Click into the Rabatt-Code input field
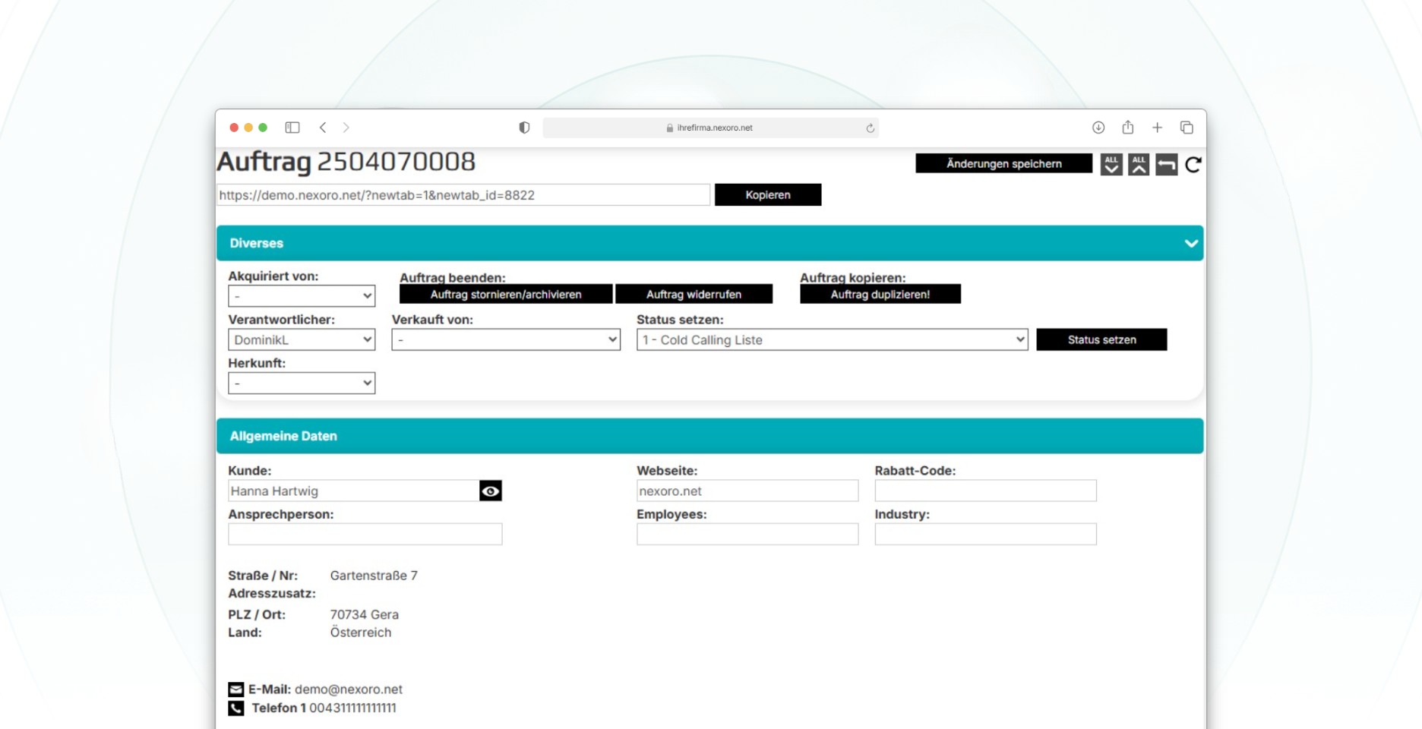1422x729 pixels. tap(985, 491)
